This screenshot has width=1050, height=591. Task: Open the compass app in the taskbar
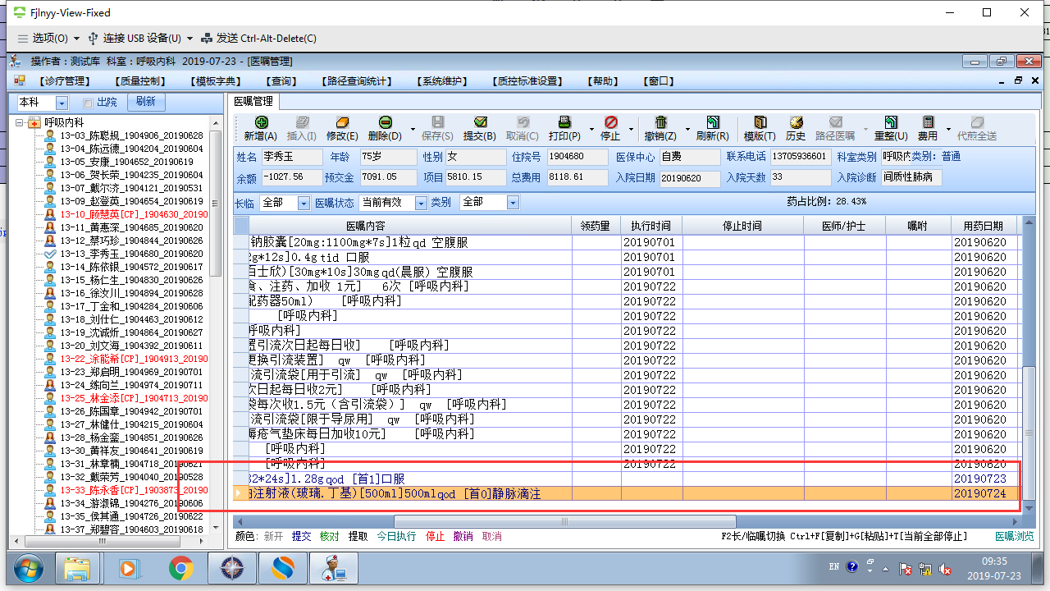click(232, 568)
